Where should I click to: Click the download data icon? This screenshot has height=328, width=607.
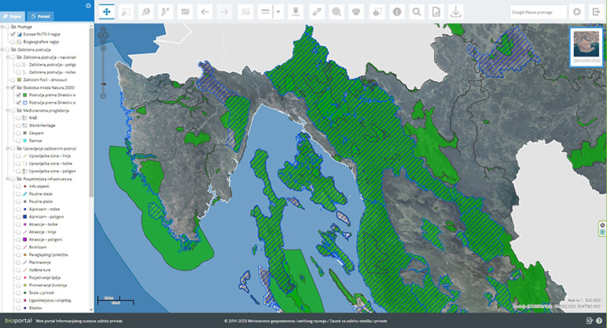click(456, 11)
